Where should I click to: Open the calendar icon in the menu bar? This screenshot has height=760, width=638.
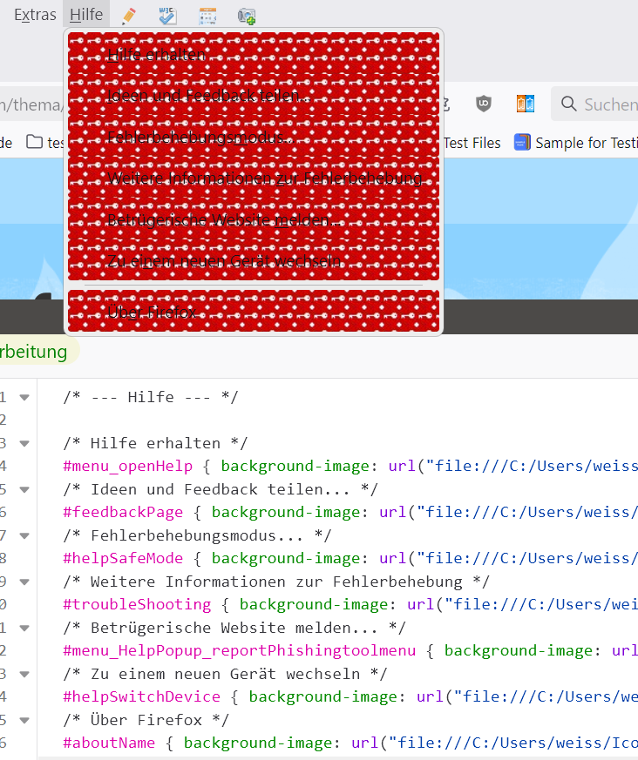(x=207, y=15)
